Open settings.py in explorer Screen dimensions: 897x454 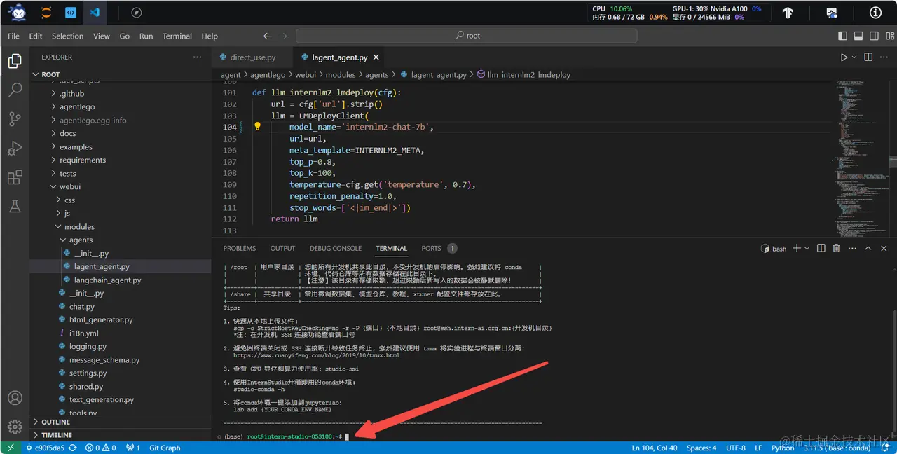coord(121,373)
